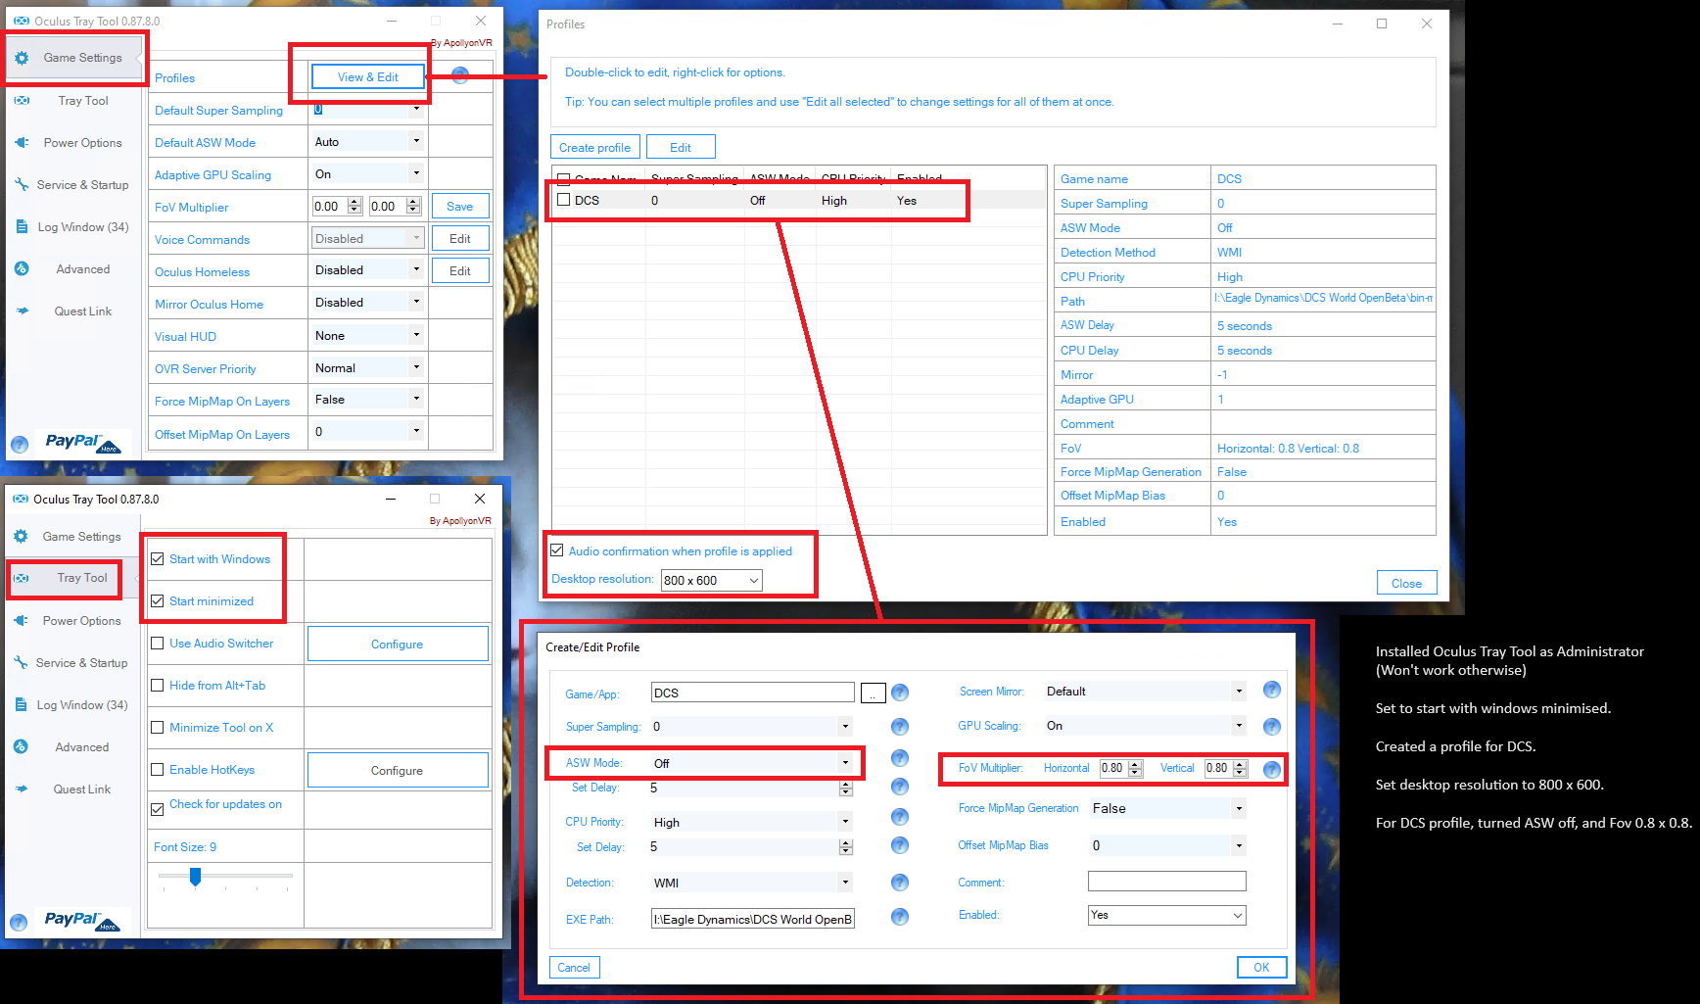The width and height of the screenshot is (1700, 1004).
Task: Click Tray Tool headset icon in top Tray Tool window
Action: coord(22,100)
